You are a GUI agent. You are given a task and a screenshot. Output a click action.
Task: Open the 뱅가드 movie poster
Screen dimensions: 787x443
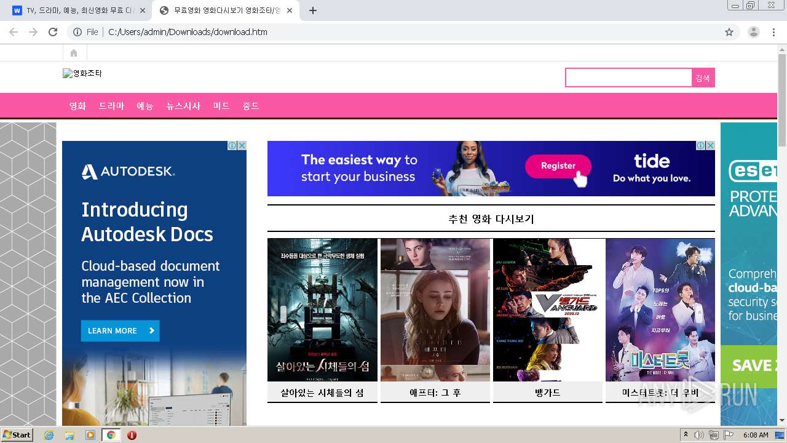pos(548,310)
